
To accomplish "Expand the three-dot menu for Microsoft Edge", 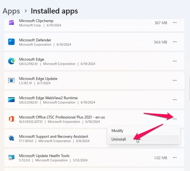I will coord(174,61).
